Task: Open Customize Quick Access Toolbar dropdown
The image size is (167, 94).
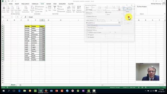Action: 16,1
